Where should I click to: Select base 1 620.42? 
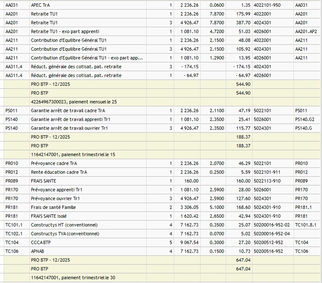(x=189, y=216)
